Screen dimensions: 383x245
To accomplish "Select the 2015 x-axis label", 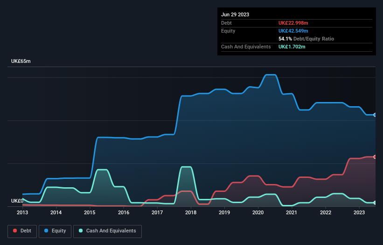I will [x=90, y=212].
